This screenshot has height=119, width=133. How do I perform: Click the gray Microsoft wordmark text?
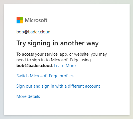(36, 20)
